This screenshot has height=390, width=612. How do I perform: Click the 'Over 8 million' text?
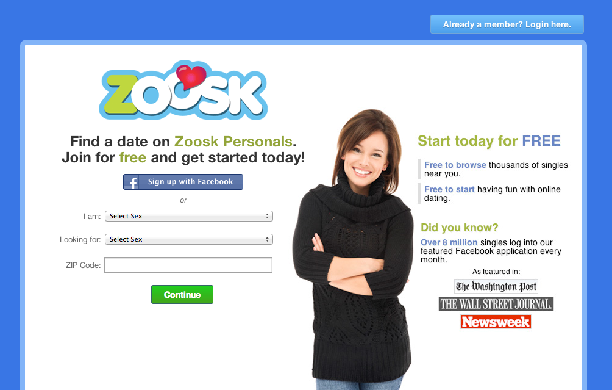point(449,242)
